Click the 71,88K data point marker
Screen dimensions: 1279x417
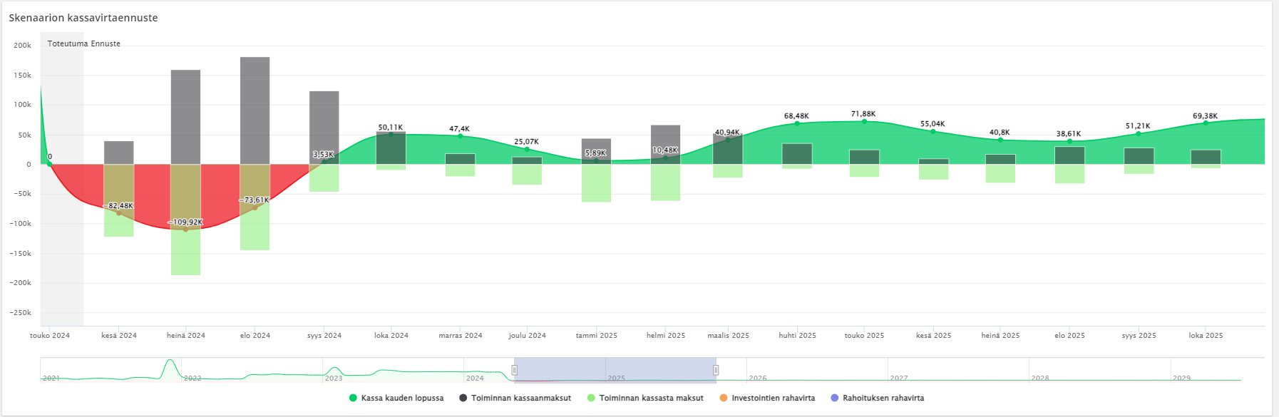point(864,122)
